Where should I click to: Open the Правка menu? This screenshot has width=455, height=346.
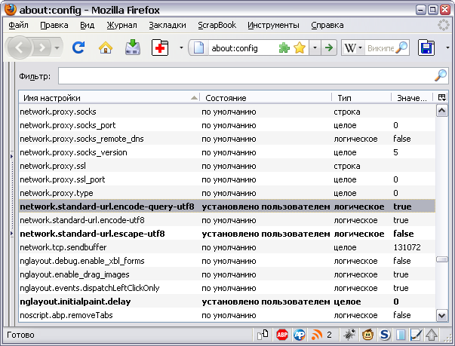coord(54,25)
